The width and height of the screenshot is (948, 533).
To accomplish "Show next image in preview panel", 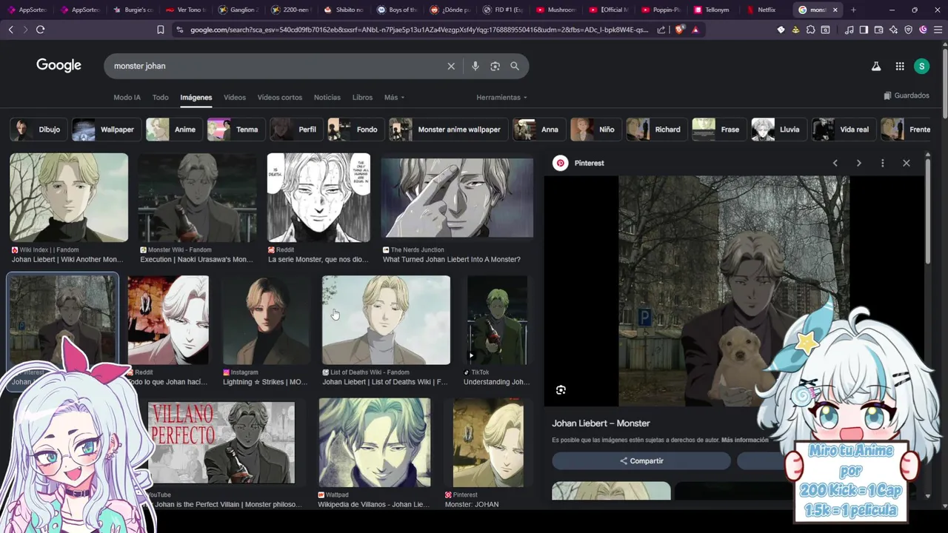I will click(858, 163).
